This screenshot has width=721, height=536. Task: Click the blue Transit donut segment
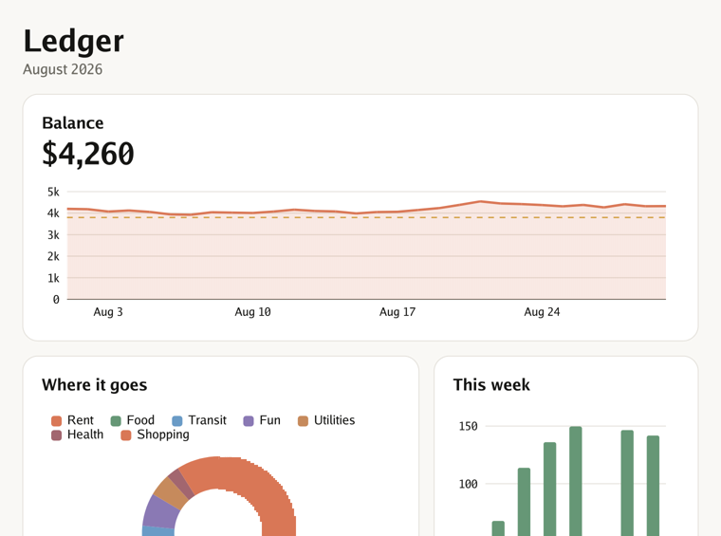point(158,531)
